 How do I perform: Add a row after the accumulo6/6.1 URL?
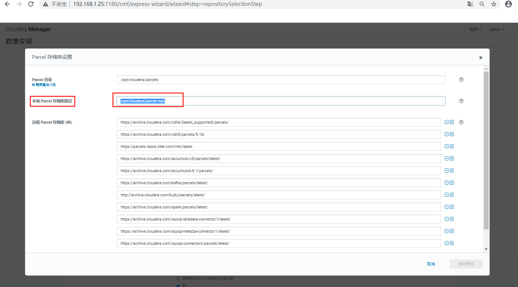pos(452,171)
